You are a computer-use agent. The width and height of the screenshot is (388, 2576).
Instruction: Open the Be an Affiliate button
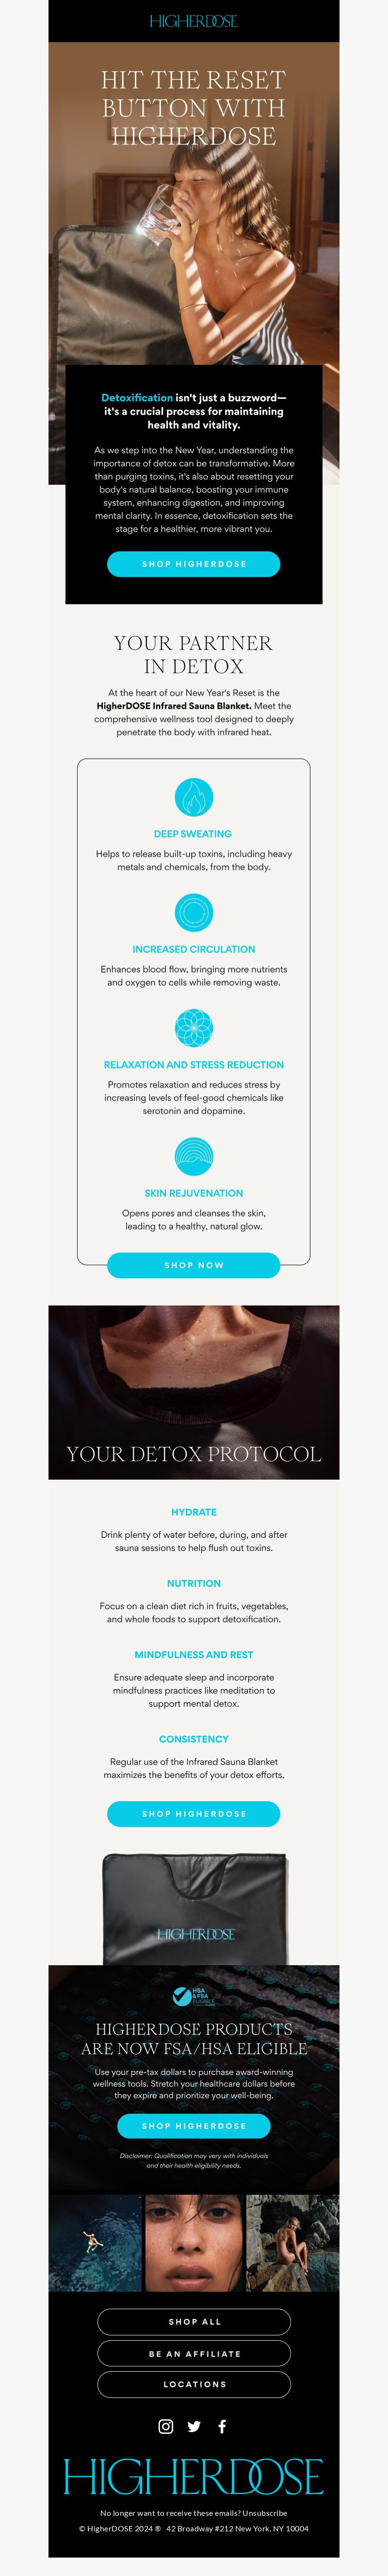click(x=194, y=2353)
